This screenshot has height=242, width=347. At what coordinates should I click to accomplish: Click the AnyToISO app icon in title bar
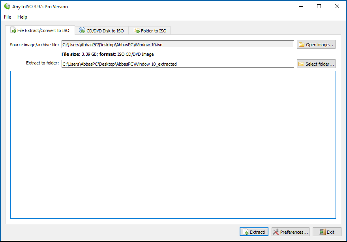[7, 6]
